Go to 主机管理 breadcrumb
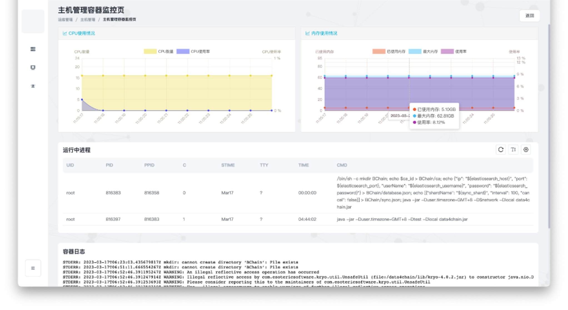Screen dimensions: 568x310 point(88,20)
